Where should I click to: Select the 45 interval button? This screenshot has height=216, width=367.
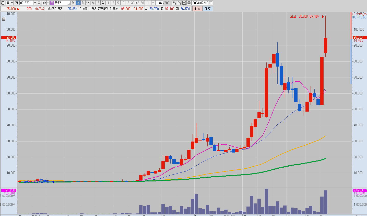[x=137, y=3]
